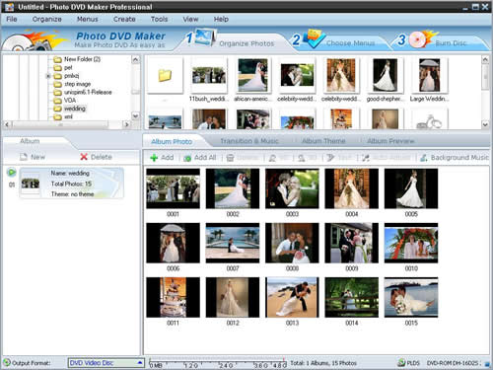Click the DVD-ROM DH-16D2S drive label
Image resolution: width=493 pixels, height=370 pixels.
(x=454, y=363)
